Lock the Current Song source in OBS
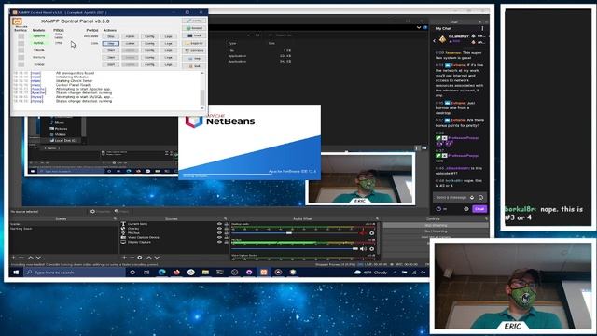Viewport: 597px width, 336px height. click(x=226, y=224)
